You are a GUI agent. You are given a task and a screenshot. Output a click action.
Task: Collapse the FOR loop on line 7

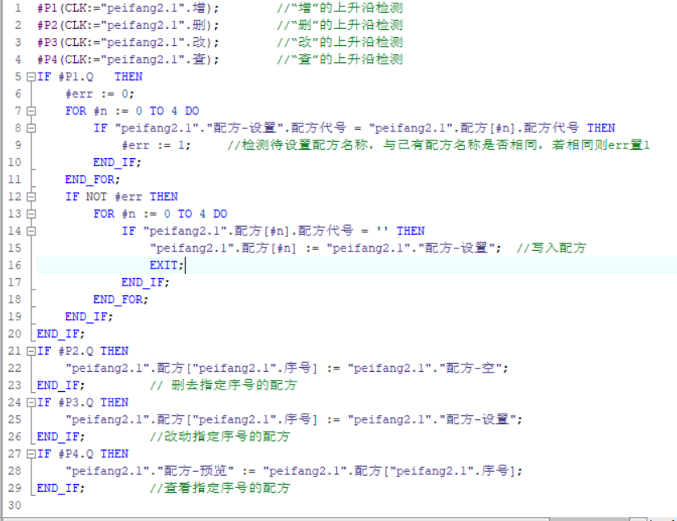31,111
